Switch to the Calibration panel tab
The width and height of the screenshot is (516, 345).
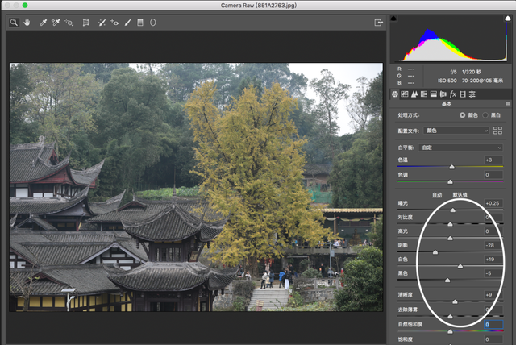click(x=463, y=94)
